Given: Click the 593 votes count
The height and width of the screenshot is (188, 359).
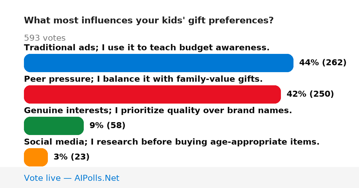Looking at the screenshot, I should click(x=45, y=38).
